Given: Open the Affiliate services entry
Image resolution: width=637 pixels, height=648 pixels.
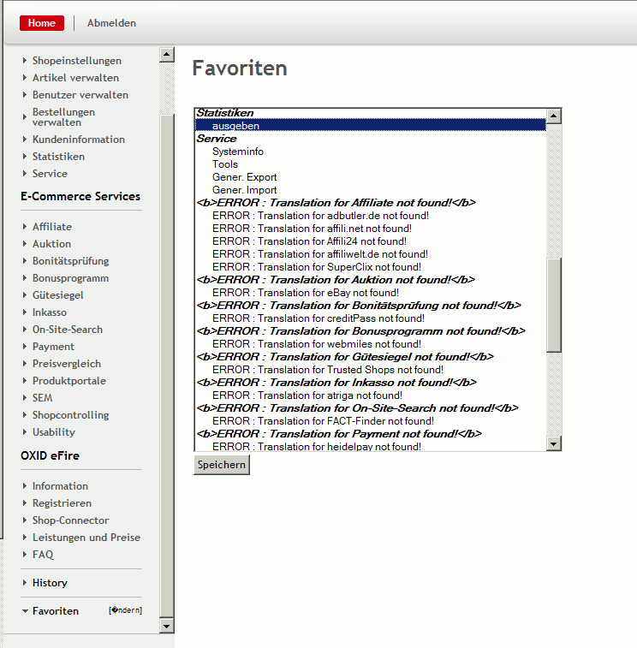Looking at the screenshot, I should pos(51,227).
